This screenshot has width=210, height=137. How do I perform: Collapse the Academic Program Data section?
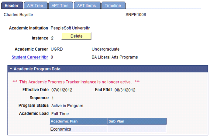11,69
